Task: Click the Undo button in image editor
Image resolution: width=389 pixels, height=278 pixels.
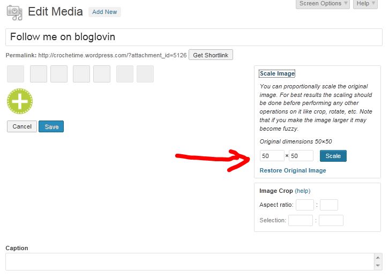Action: [125, 74]
